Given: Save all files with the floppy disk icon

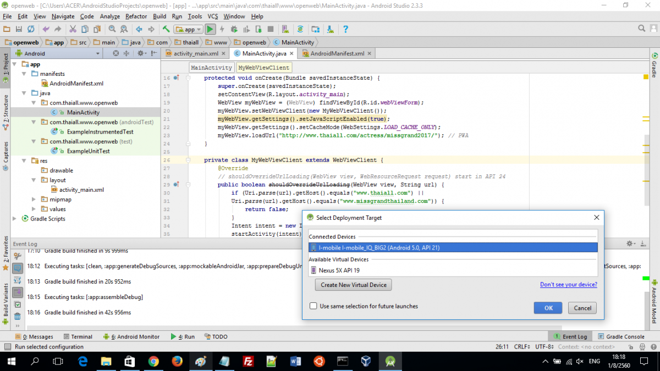Looking at the screenshot, I should point(19,29).
